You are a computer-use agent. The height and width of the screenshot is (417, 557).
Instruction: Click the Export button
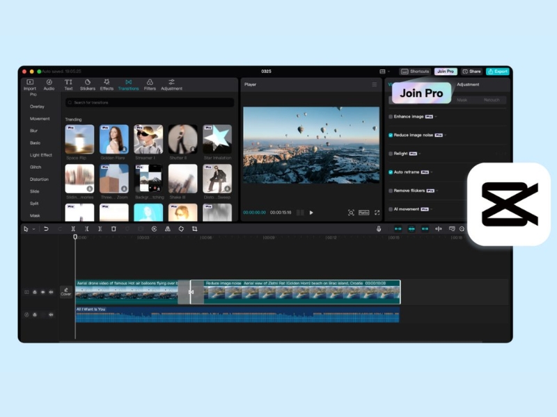click(498, 72)
